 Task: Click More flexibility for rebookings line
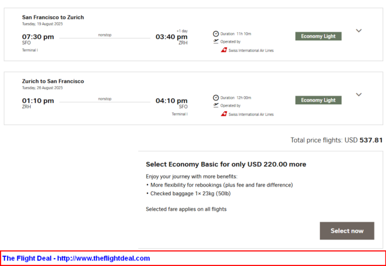click(220, 185)
